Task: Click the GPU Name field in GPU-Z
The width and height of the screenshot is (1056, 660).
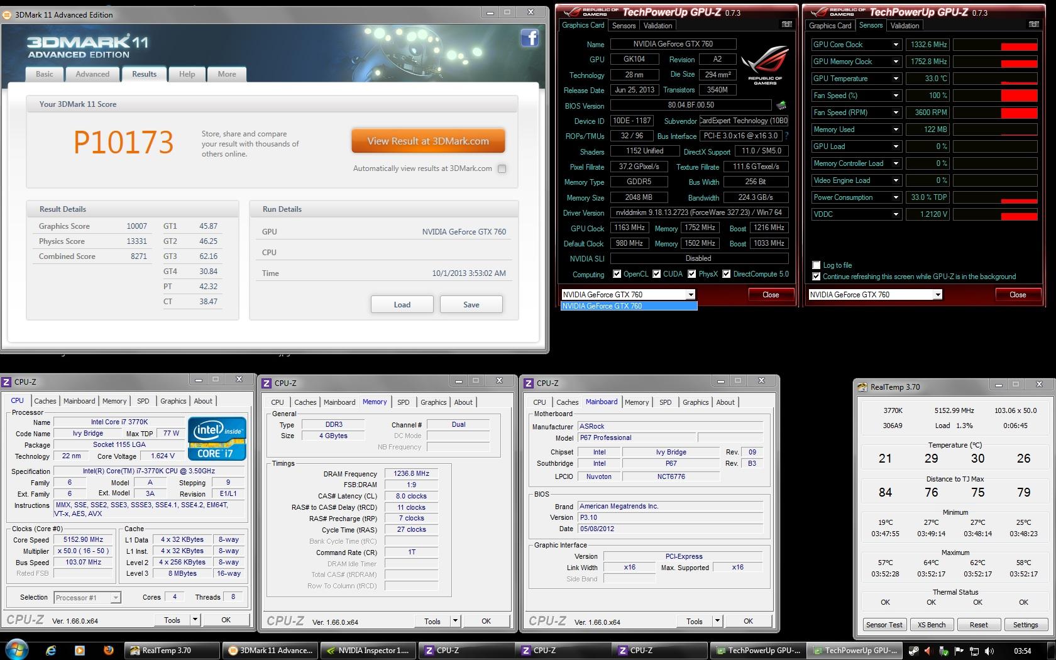Action: point(673,44)
